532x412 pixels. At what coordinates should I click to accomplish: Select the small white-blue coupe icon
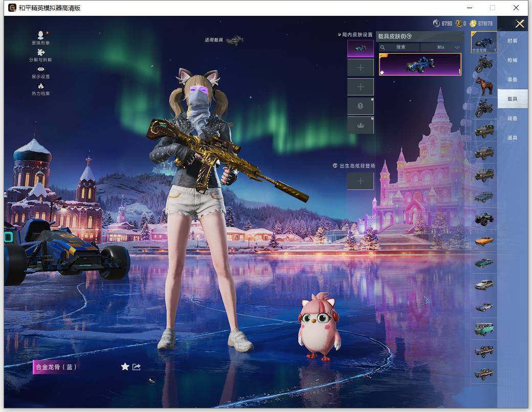(x=484, y=307)
